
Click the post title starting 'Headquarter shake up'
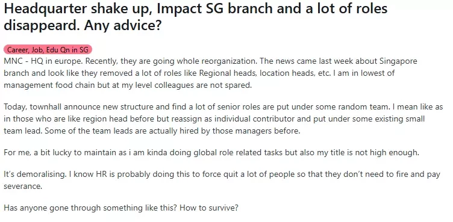click(196, 17)
